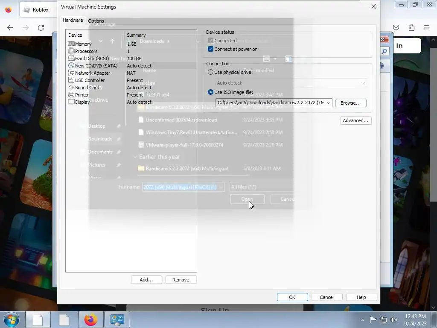Open the volume speaker tray icon
The image size is (437, 328).
coord(394,320)
